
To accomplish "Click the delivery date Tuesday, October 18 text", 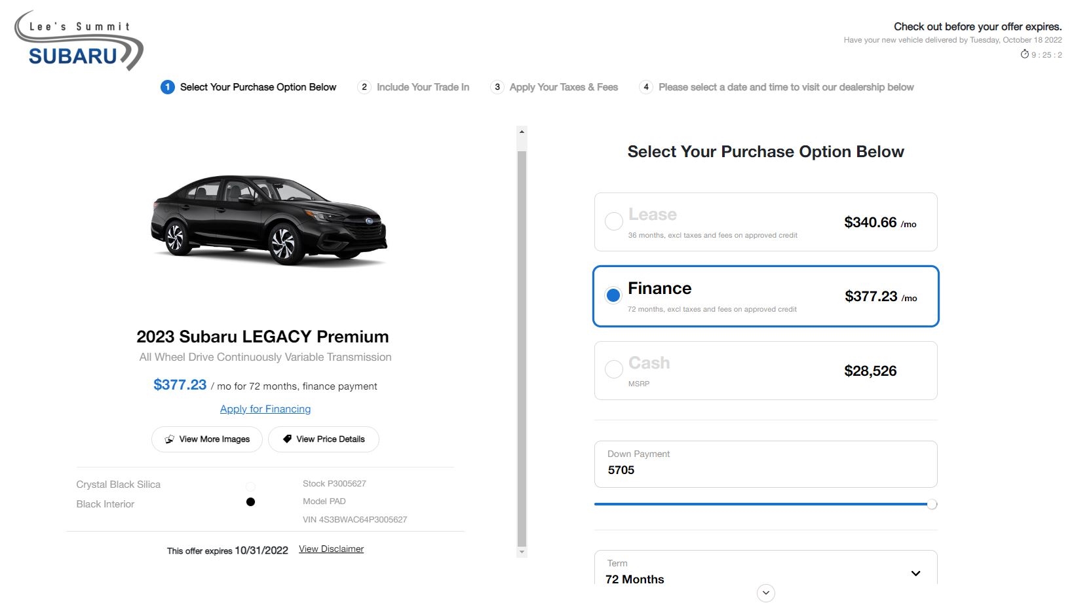I will (x=953, y=40).
